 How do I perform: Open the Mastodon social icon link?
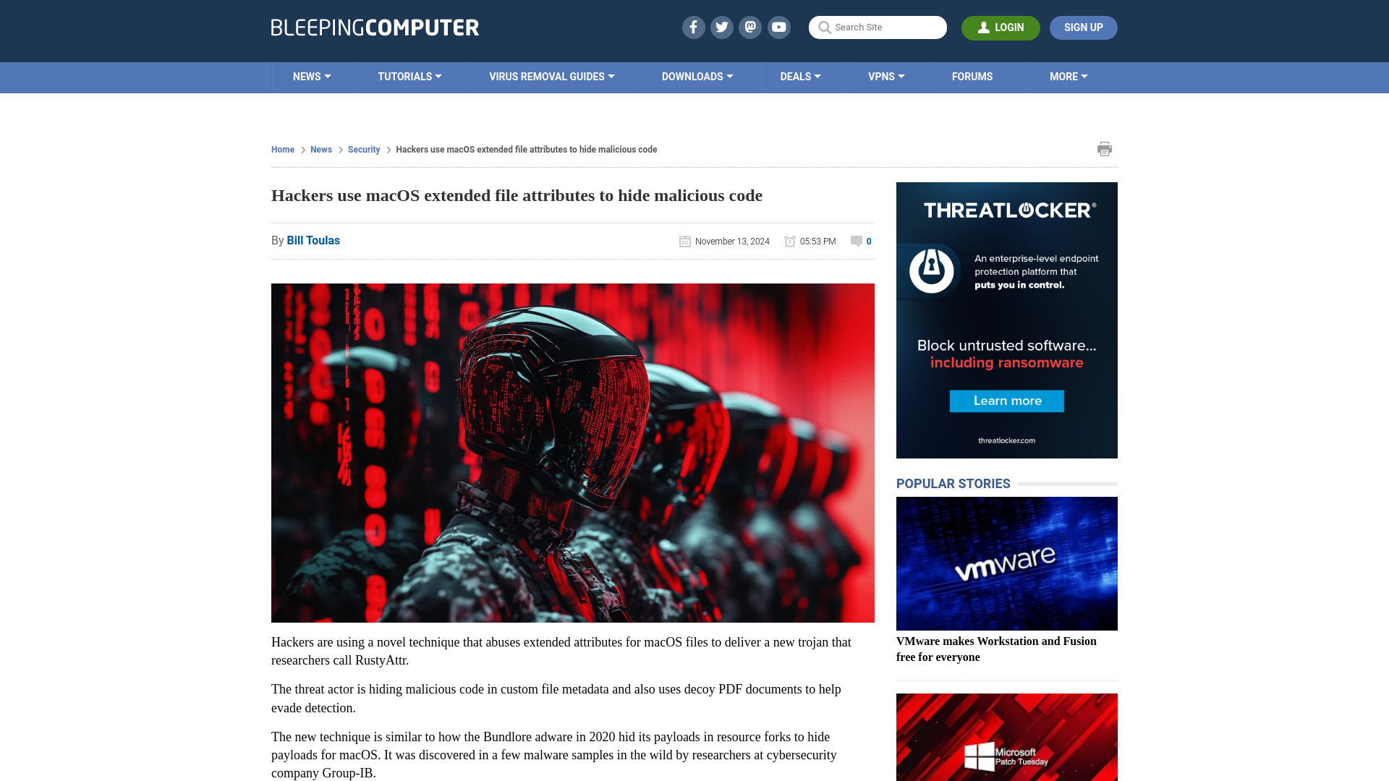pyautogui.click(x=751, y=27)
